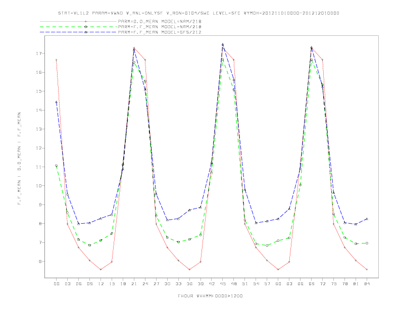Click the red observed minimum marker at hour 60
Image resolution: width=400 pixels, height=309 pixels.
[278, 270]
